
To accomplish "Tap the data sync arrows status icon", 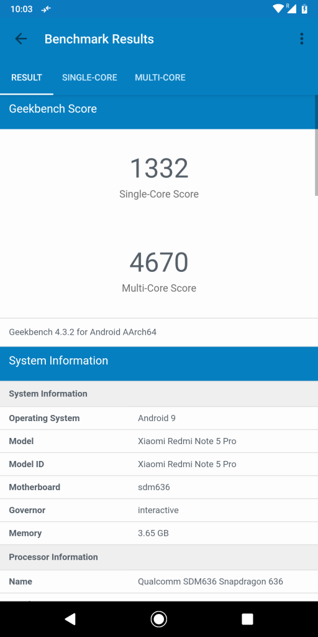I will tap(46, 9).
